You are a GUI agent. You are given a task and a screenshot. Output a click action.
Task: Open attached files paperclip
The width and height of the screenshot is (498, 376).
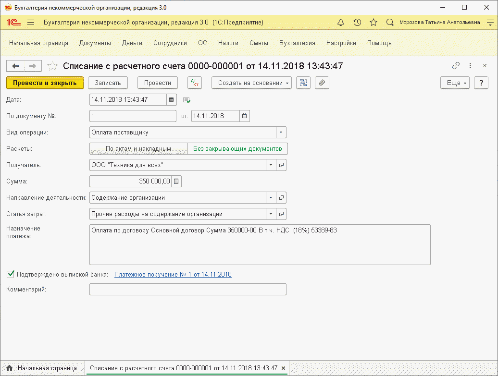point(322,83)
